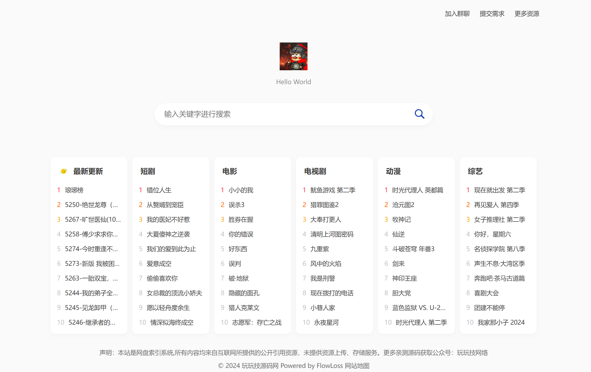Click the site avatar logo image

pyautogui.click(x=293, y=56)
